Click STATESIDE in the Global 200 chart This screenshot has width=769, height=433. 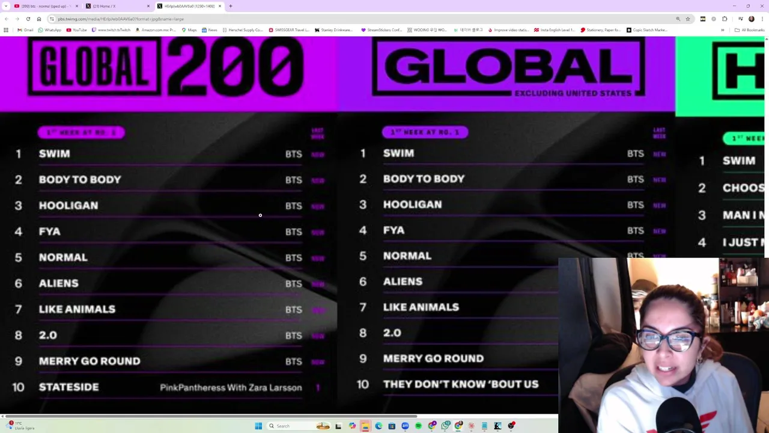(x=68, y=387)
